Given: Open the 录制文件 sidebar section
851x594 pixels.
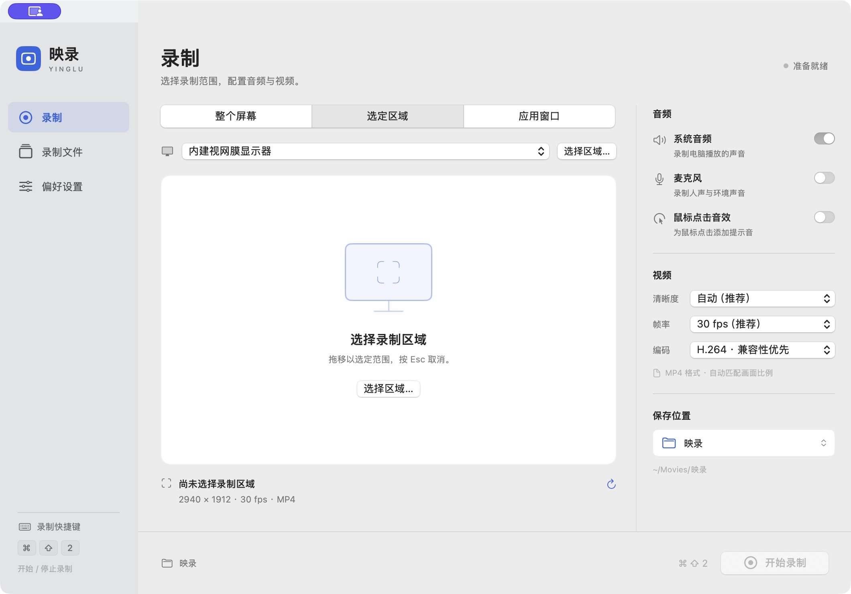Looking at the screenshot, I should pyautogui.click(x=69, y=152).
